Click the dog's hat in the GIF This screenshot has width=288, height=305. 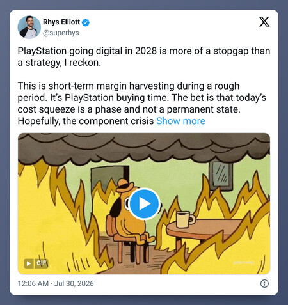click(x=125, y=185)
